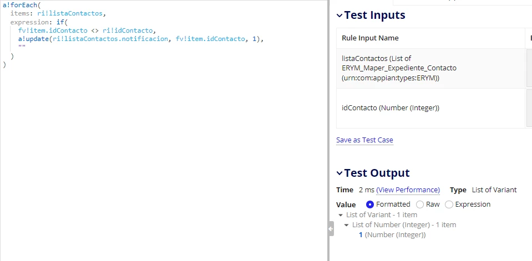The width and height of the screenshot is (532, 261).
Task: Click the a!update function in code
Action: pos(34,39)
